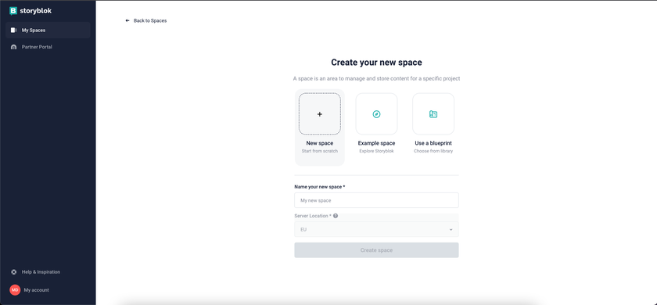Open My Spaces menu item
The image size is (657, 305).
coord(48,30)
